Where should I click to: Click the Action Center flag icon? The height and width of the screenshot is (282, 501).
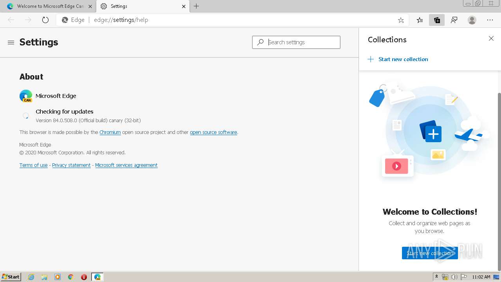pos(464,277)
